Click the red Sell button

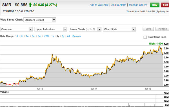pyautogui.click(x=165, y=5)
